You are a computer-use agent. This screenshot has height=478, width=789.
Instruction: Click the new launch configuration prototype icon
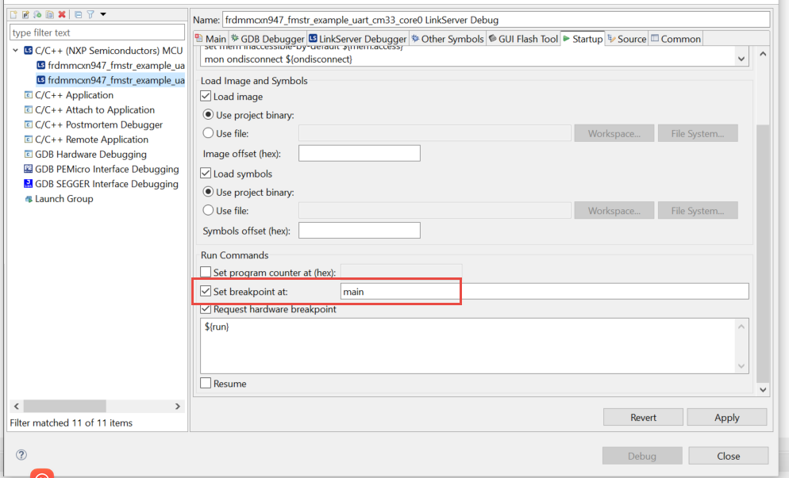25,13
